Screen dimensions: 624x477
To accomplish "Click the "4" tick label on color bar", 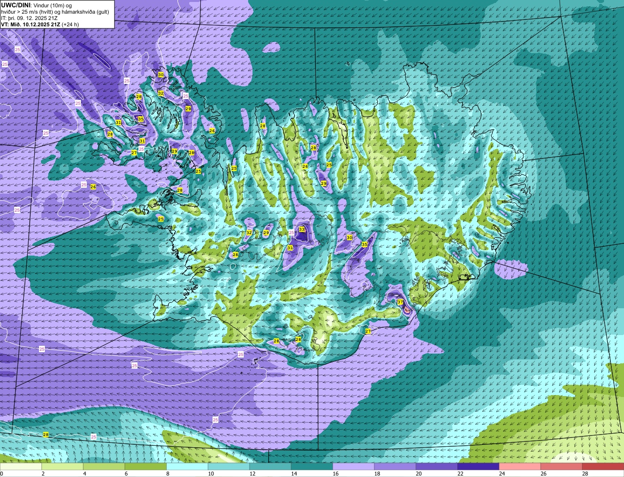I will tap(84, 474).
